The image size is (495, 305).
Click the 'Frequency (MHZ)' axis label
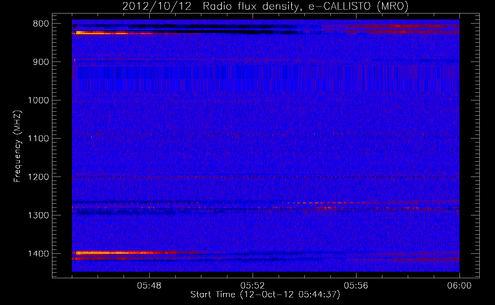point(18,146)
